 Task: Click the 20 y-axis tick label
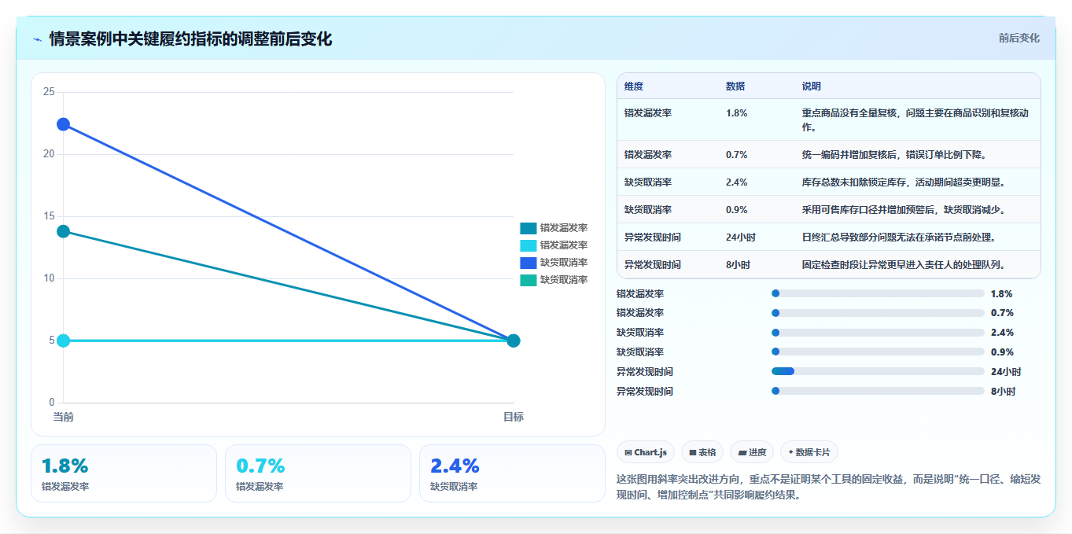click(49, 154)
